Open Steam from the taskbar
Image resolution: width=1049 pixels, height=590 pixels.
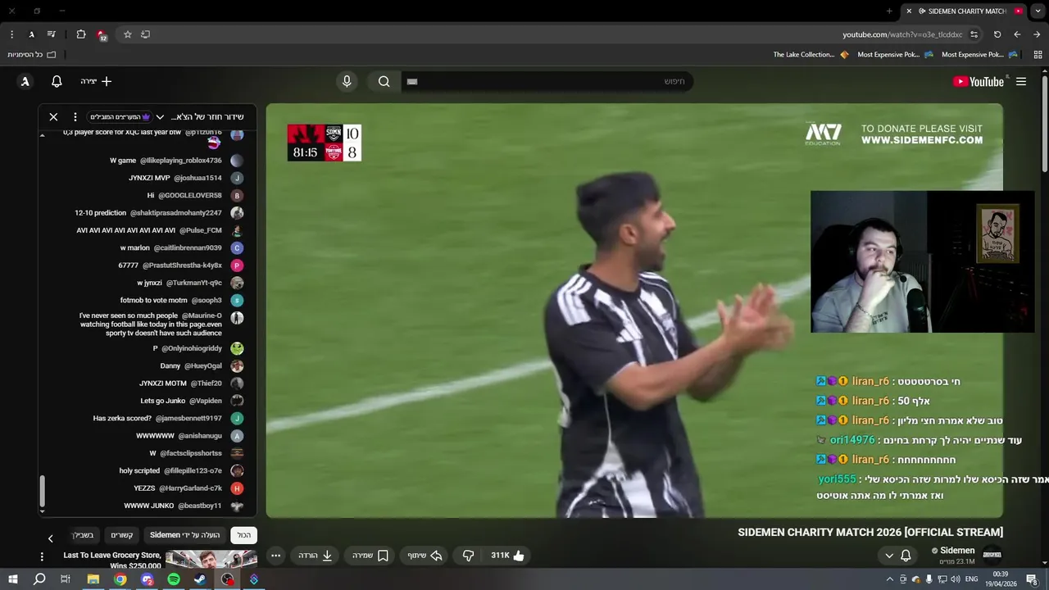point(200,579)
